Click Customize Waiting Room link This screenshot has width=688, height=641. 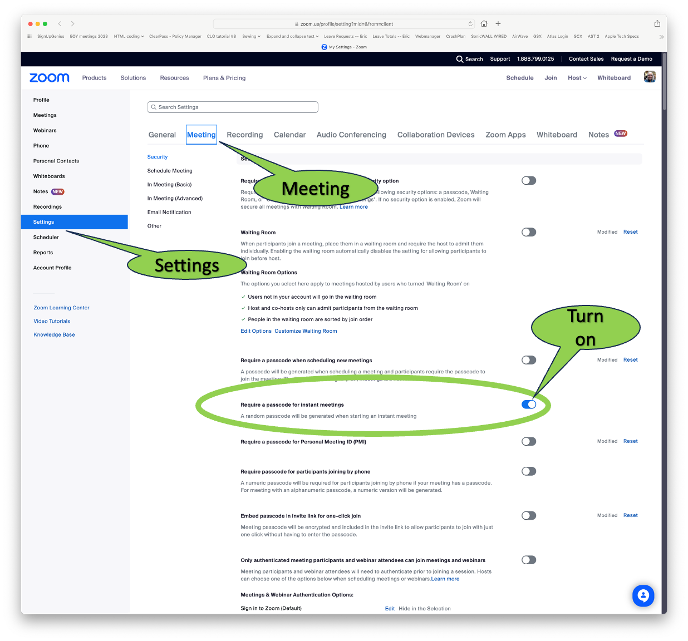coord(306,331)
